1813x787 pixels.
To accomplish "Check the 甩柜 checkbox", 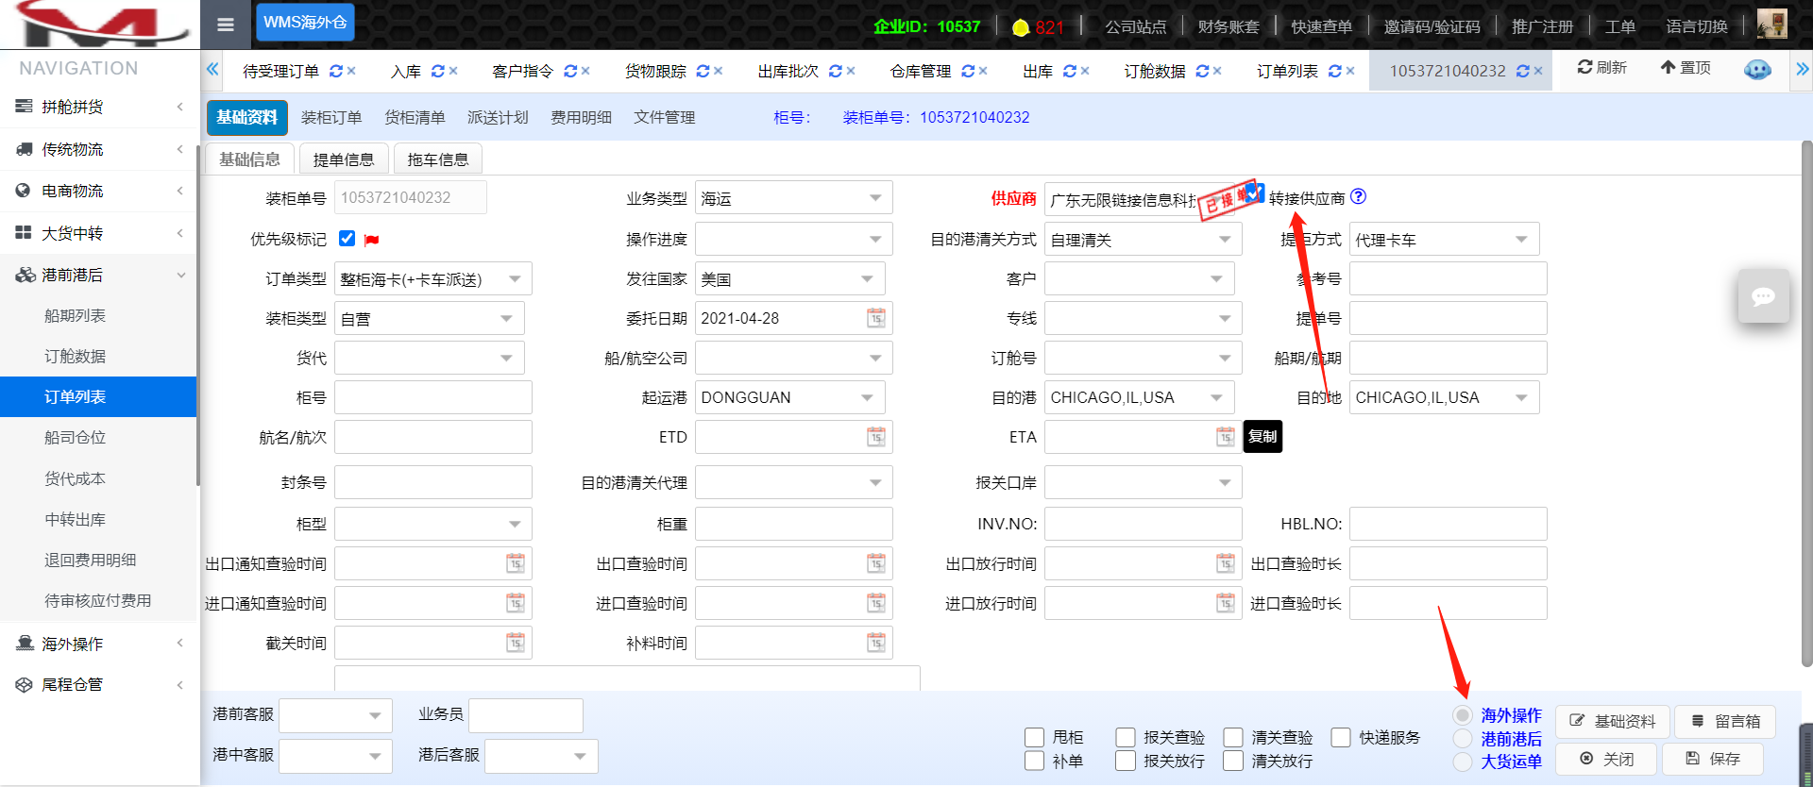I will point(1035,737).
